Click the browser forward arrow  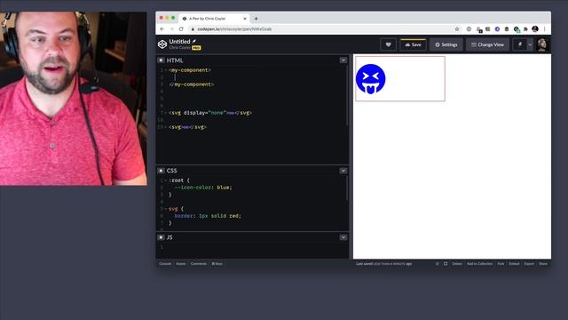pyautogui.click(x=171, y=29)
